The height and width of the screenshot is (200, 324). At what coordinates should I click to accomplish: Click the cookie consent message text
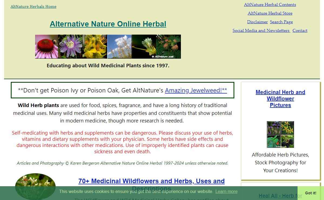coord(136,191)
